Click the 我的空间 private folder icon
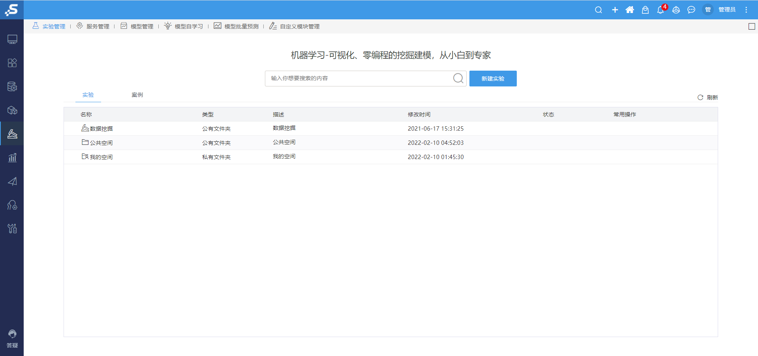This screenshot has width=758, height=356. 85,156
